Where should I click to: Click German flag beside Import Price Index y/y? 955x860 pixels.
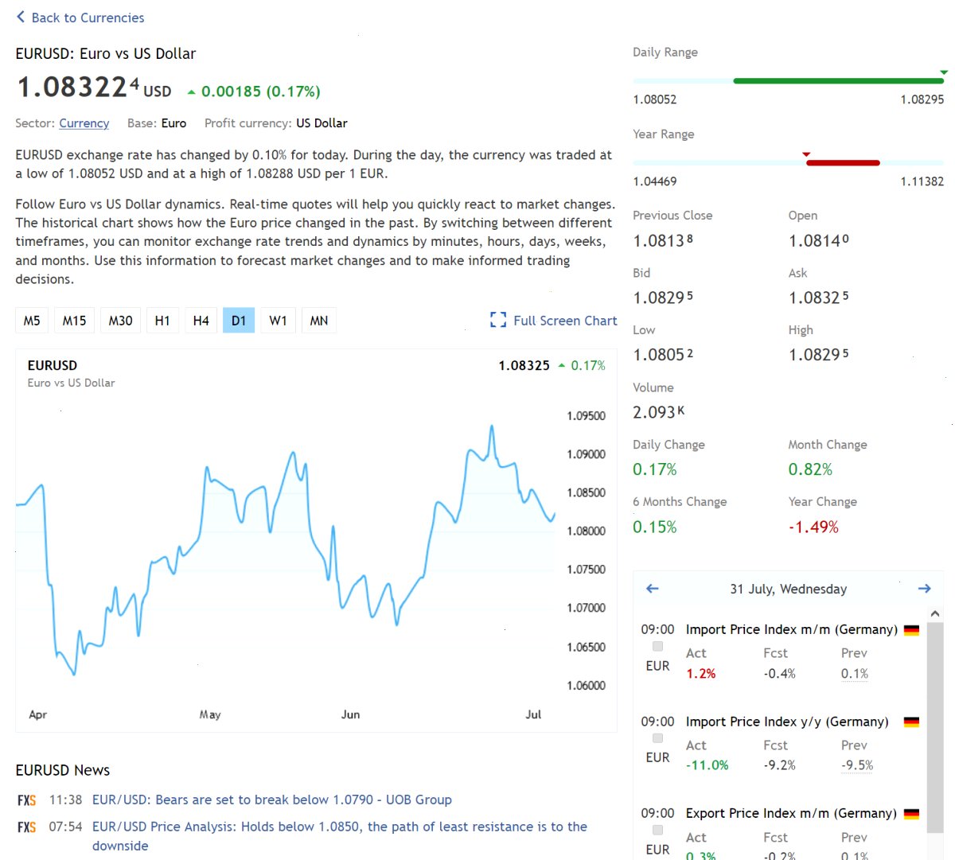coord(912,722)
